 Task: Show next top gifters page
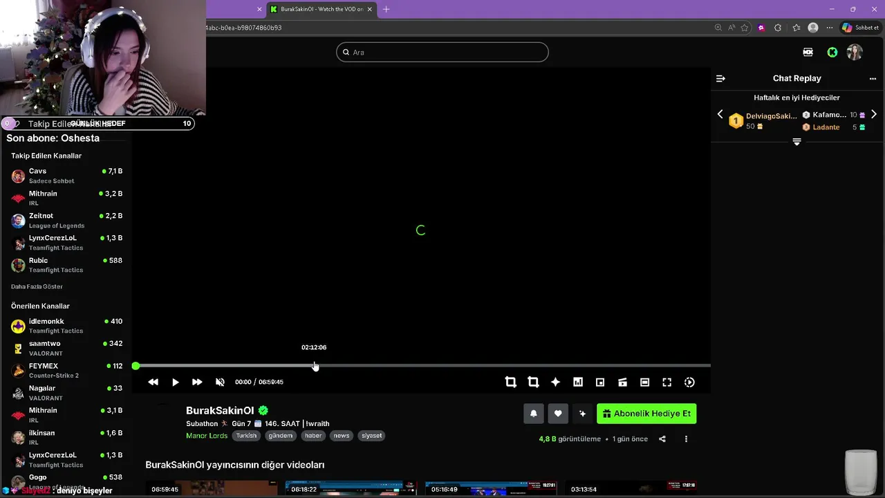[874, 114]
